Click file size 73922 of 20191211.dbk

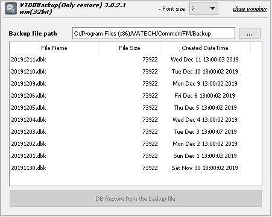click(150, 60)
